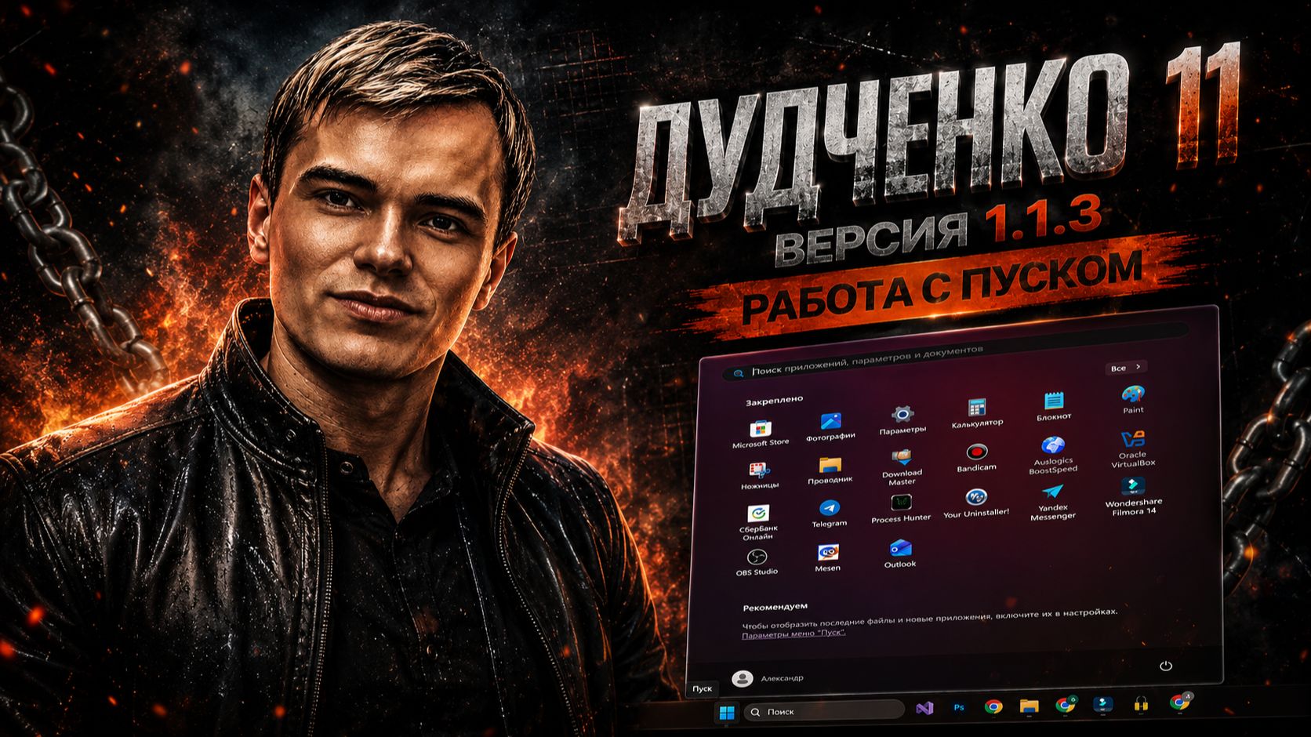This screenshot has height=737, width=1311.
Task: Click the power button in Start menu
Action: pyautogui.click(x=1166, y=666)
